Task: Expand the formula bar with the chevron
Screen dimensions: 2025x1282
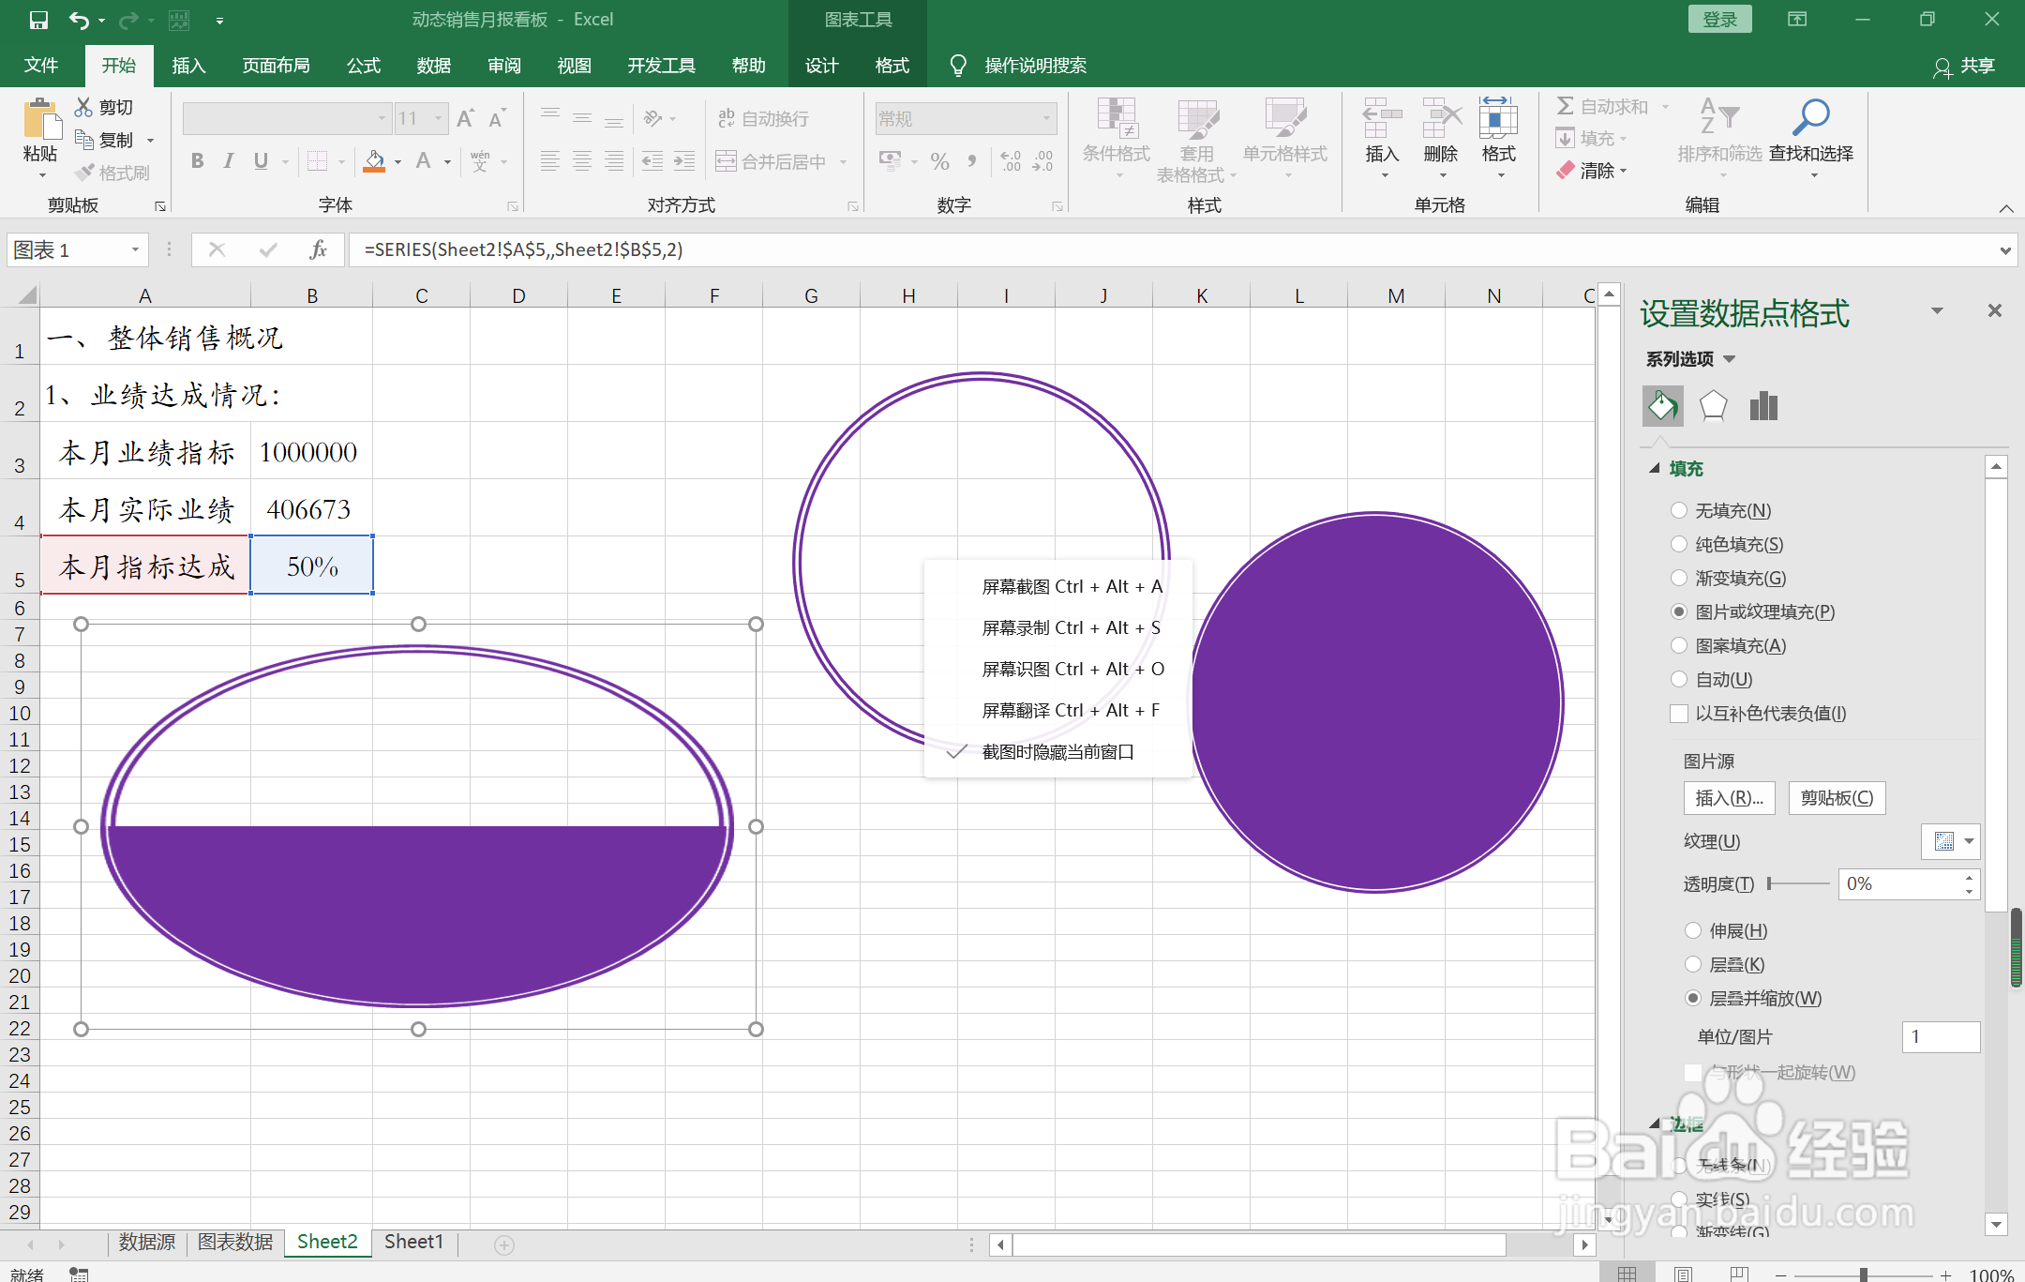Action: [x=2005, y=250]
